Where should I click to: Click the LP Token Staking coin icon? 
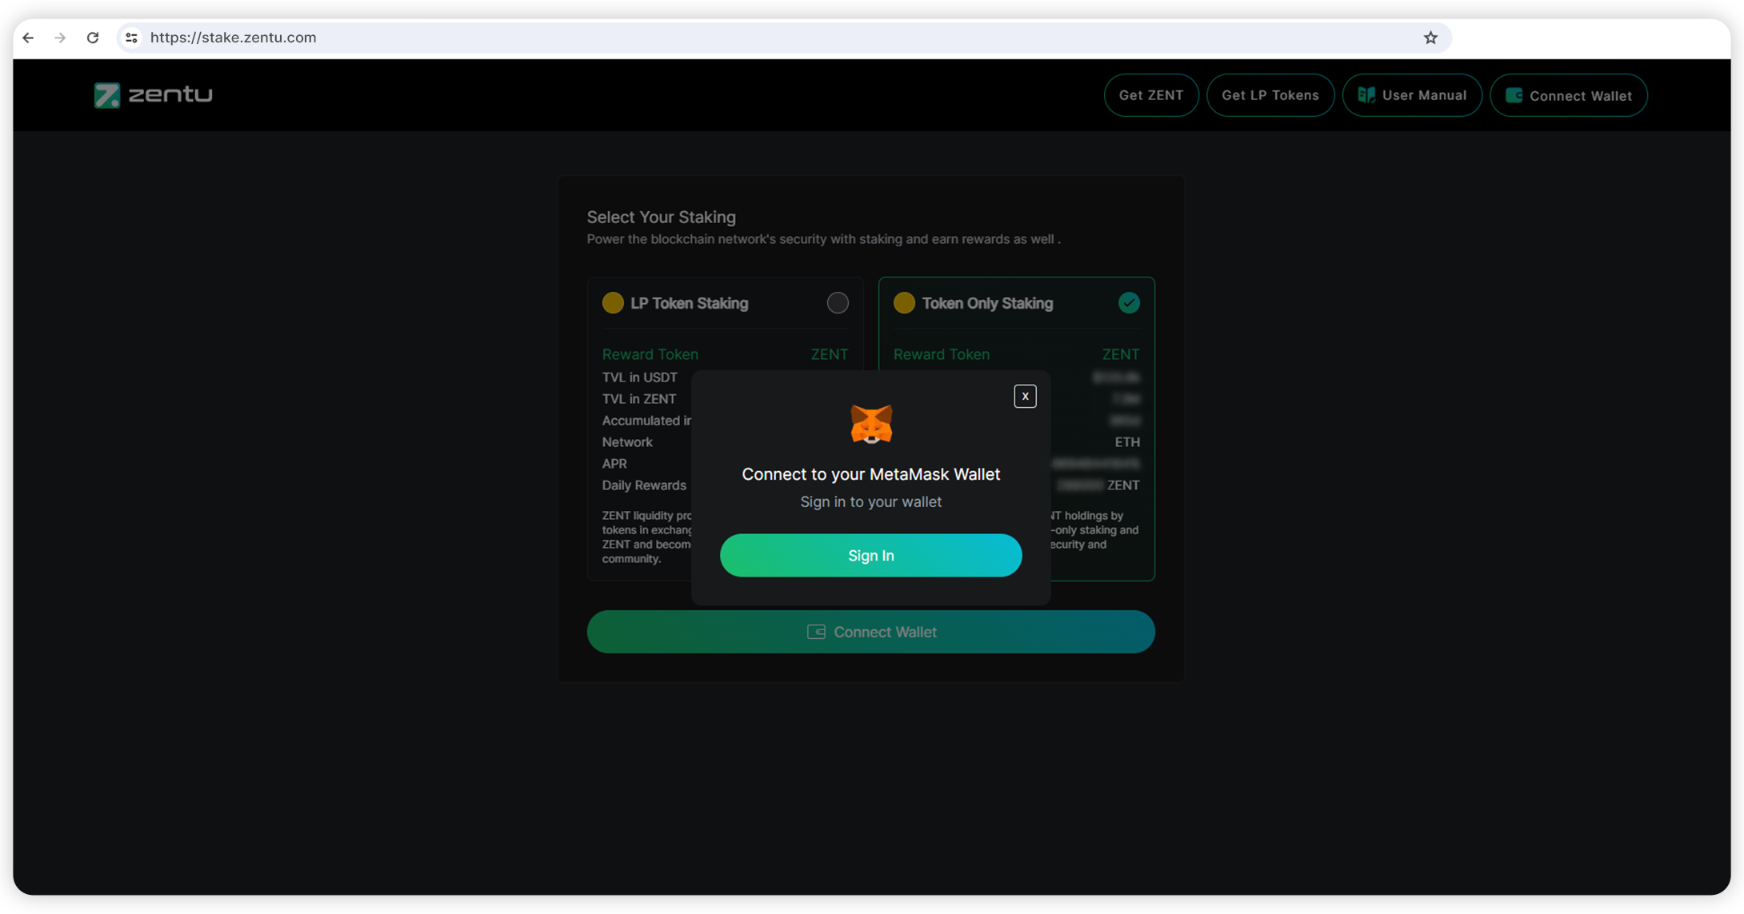(x=613, y=303)
